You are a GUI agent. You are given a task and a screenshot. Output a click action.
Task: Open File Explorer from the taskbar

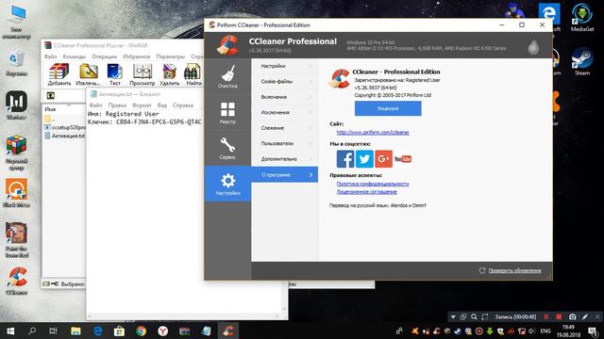point(75,331)
